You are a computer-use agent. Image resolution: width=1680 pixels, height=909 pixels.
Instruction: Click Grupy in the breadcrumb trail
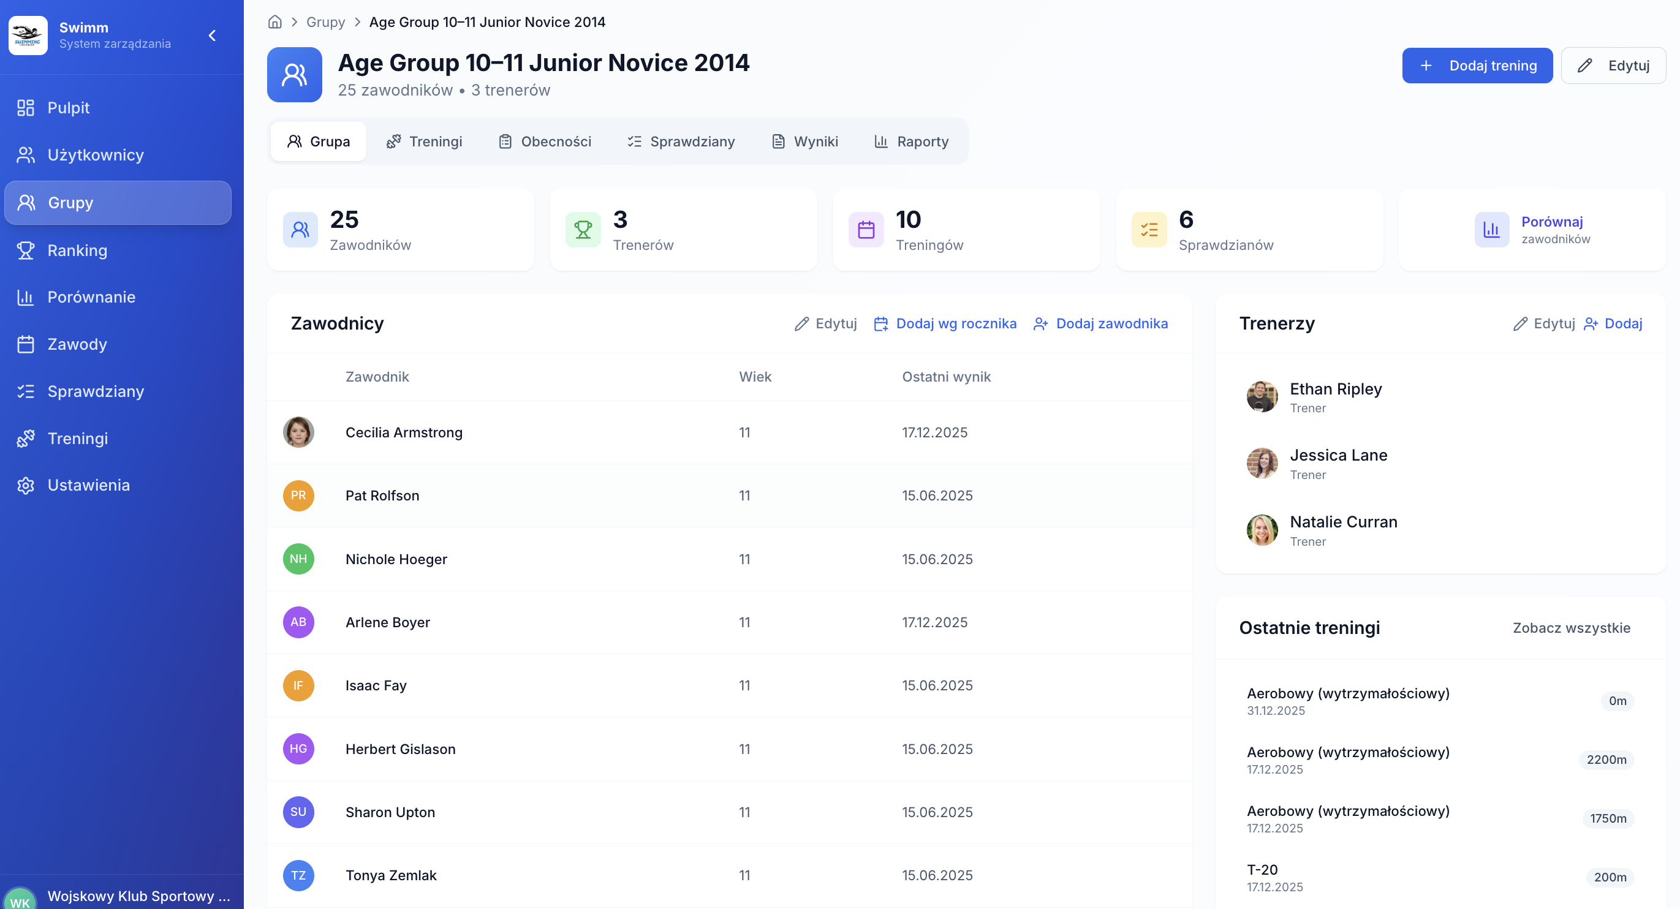click(325, 21)
